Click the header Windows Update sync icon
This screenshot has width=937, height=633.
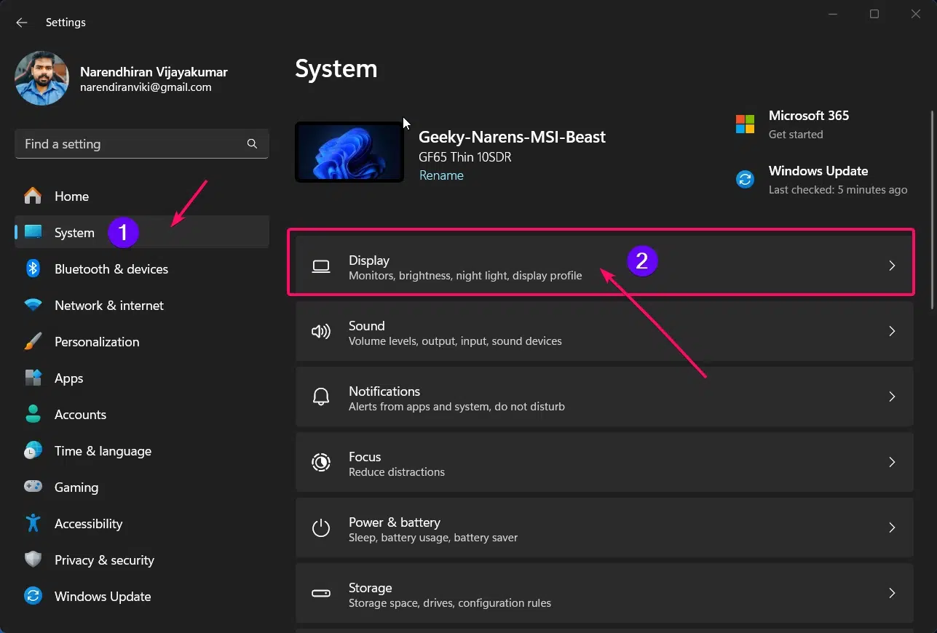pos(745,179)
